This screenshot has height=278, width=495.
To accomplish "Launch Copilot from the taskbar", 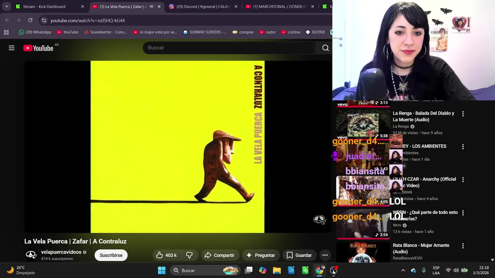I will [263, 270].
